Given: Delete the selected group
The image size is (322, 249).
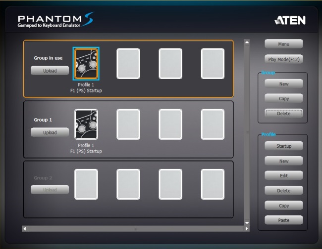Looking at the screenshot, I should pyautogui.click(x=283, y=114).
